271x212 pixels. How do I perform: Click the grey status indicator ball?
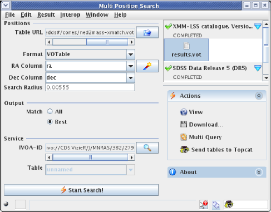pyautogui.click(x=6, y=204)
